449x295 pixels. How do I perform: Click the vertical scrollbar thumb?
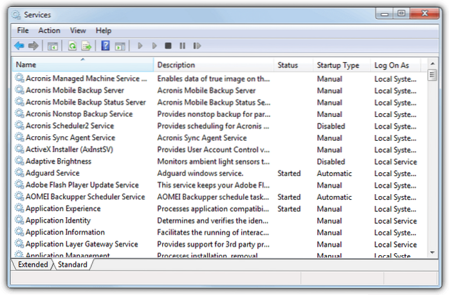(432, 75)
